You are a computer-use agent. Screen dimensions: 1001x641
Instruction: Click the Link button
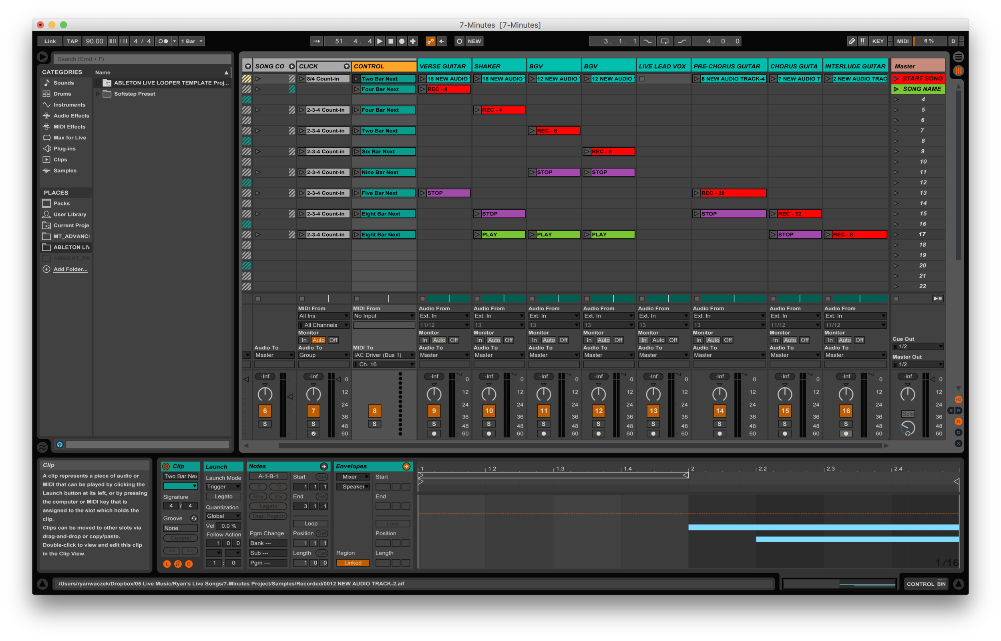50,41
